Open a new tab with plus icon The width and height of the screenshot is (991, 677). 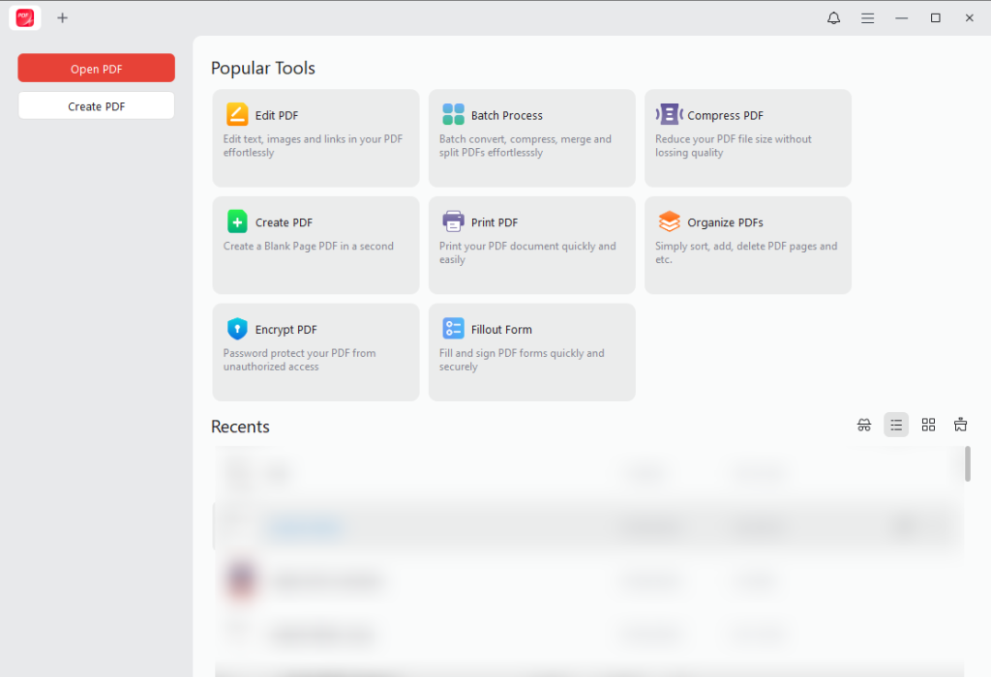tap(62, 17)
